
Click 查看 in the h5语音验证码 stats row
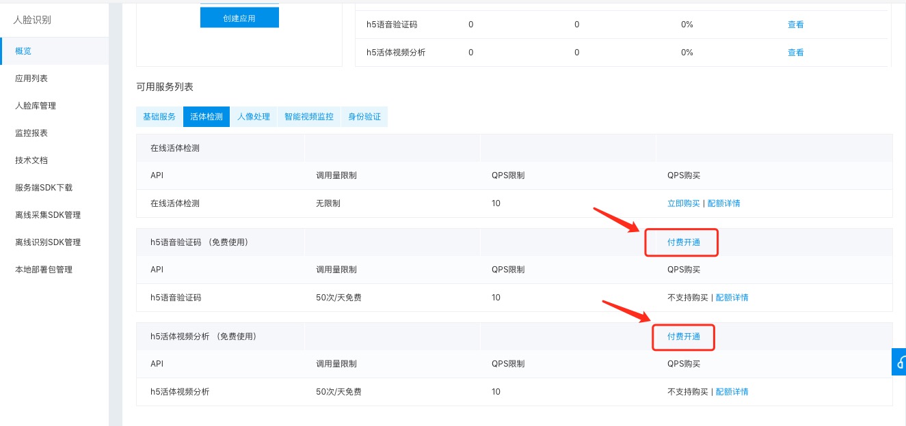[796, 25]
